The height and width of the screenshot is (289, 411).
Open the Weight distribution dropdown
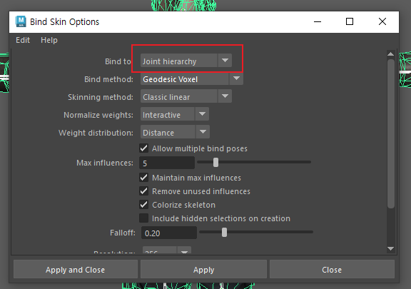pyautogui.click(x=175, y=132)
